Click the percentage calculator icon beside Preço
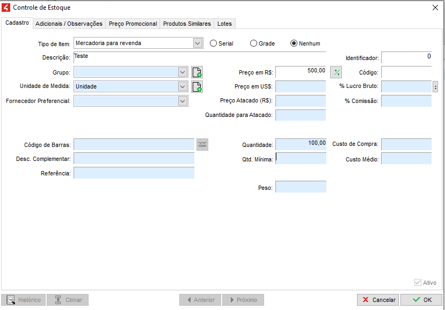 pos(337,72)
